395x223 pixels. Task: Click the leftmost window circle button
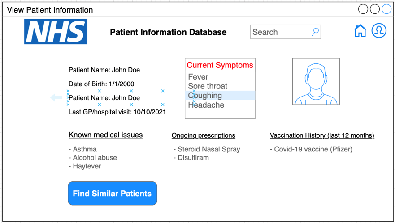coord(363,9)
